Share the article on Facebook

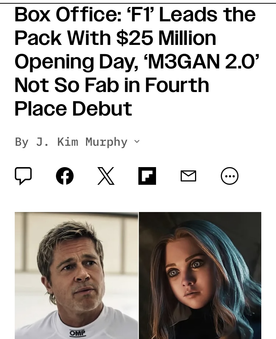tap(65, 176)
